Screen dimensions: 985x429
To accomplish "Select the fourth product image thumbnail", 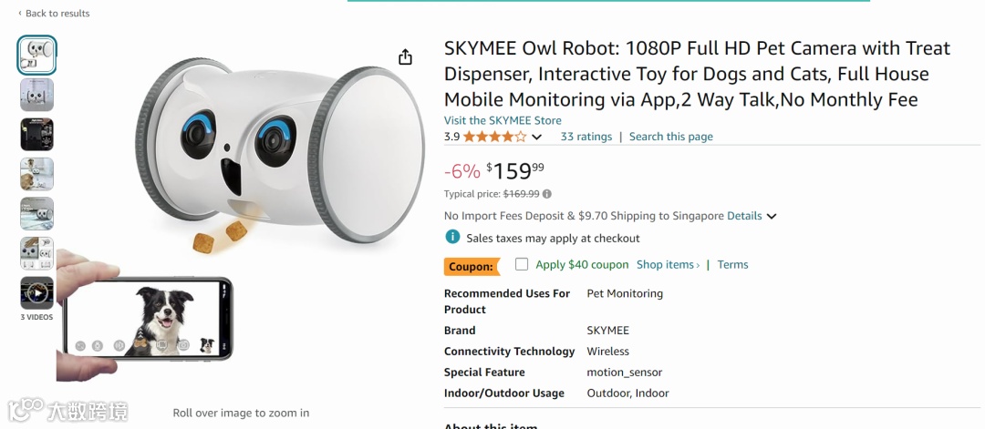I will (x=37, y=174).
